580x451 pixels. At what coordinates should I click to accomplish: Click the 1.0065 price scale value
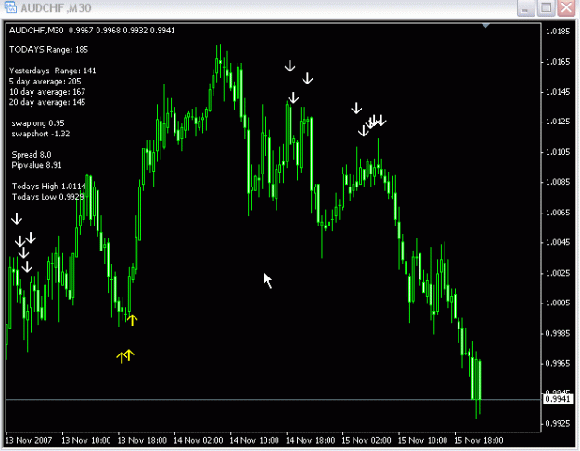[558, 213]
